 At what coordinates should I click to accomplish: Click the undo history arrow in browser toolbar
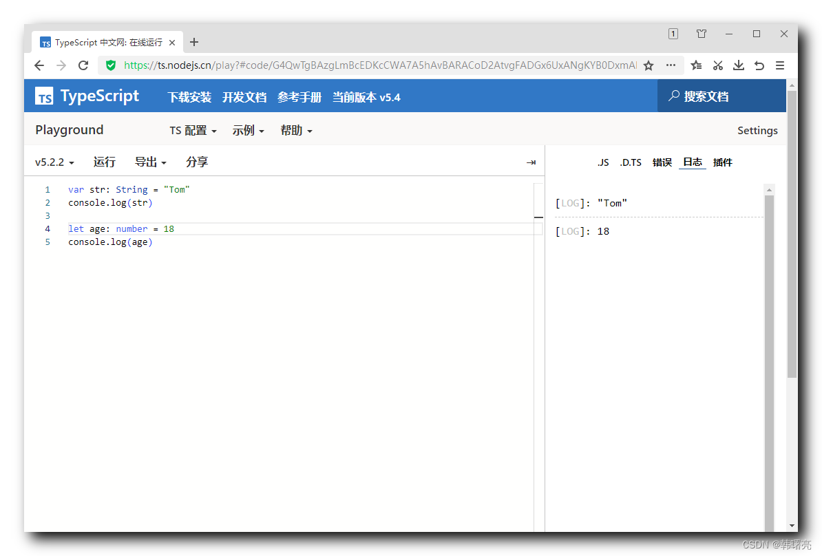pos(759,65)
